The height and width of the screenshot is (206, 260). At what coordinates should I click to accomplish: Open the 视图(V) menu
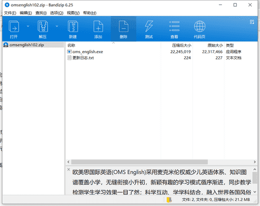73,13
